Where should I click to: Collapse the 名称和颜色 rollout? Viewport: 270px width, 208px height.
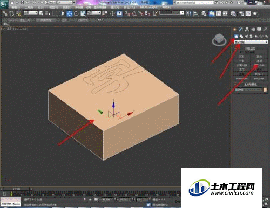click(x=251, y=84)
